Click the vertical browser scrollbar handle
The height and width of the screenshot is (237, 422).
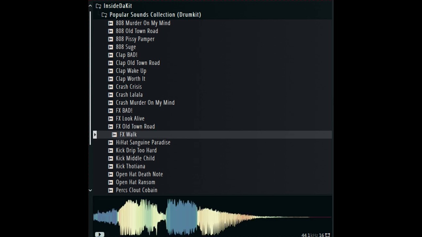[x=90, y=78]
